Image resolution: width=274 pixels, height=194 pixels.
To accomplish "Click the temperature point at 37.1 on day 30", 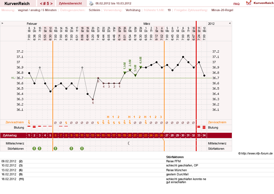I will tap(183, 57).
